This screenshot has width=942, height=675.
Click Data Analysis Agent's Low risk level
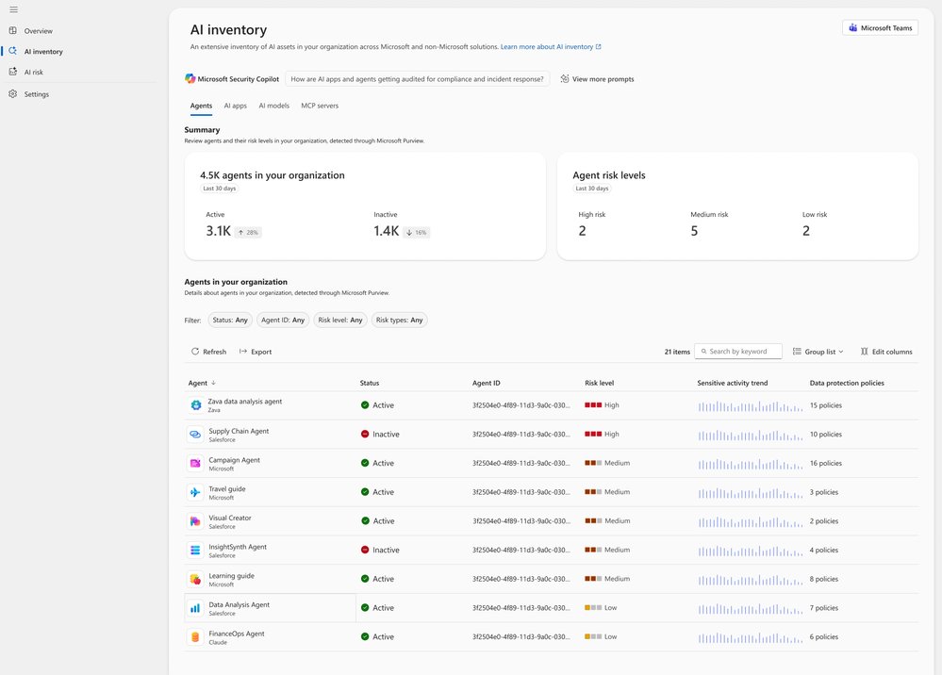point(601,608)
